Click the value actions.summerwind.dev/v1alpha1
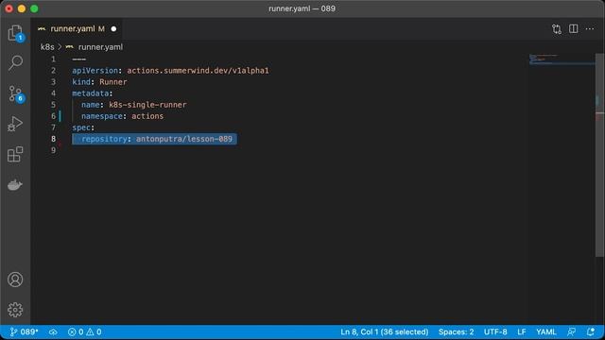The width and height of the screenshot is (605, 340). (198, 71)
